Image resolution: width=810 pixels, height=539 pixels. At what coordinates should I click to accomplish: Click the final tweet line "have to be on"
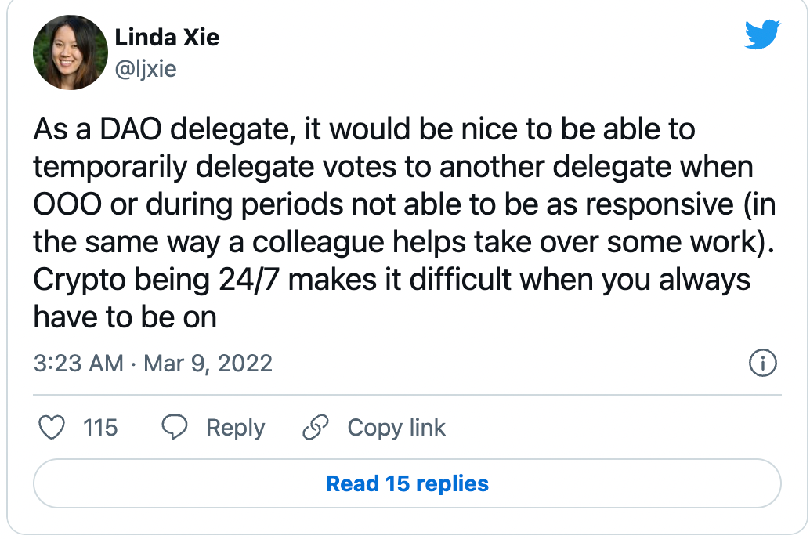click(125, 317)
